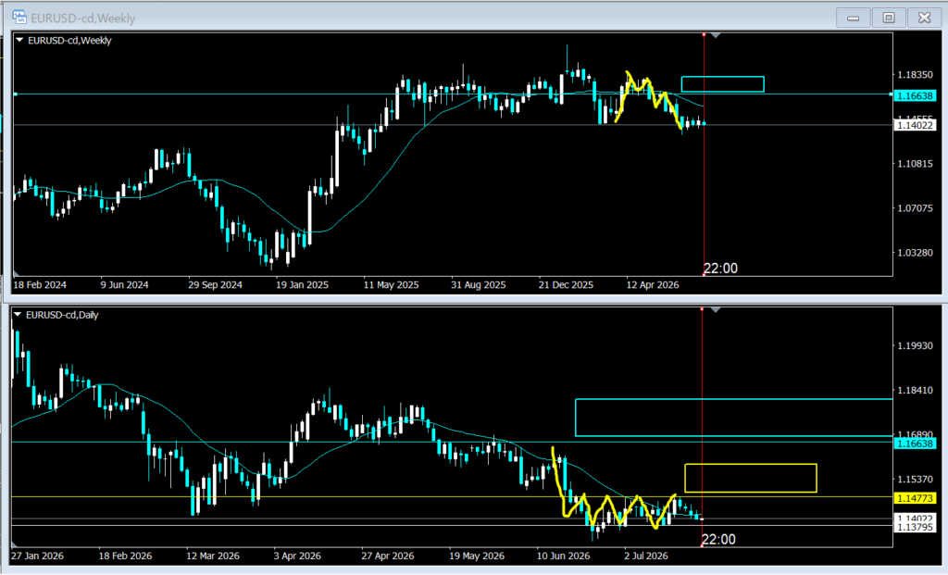Viewport: 948px width, 575px height.
Task: Click the 1.15370 price scale value
Action: 915,480
